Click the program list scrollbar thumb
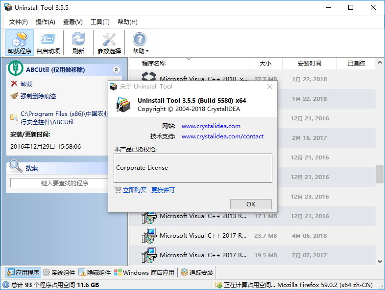Image resolution: width=385 pixels, height=290 pixels. [380, 174]
